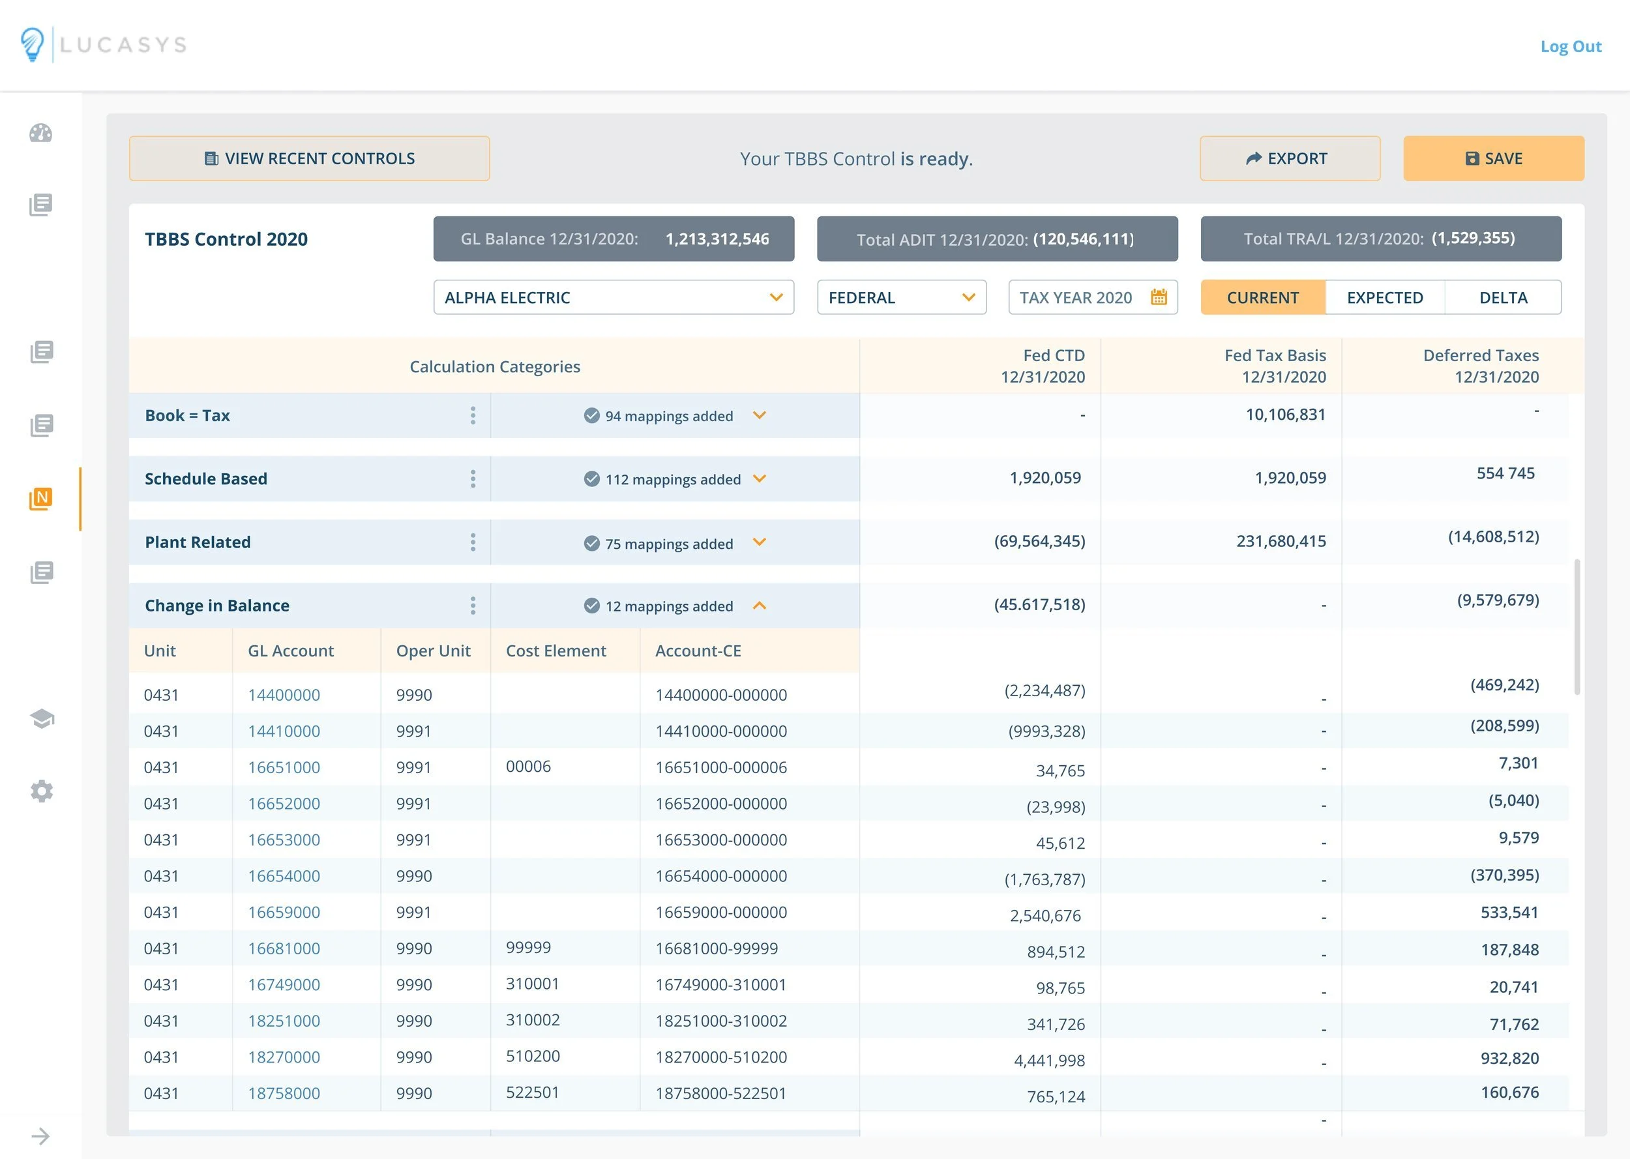Open the ALPHA ELECTRIC company dropdown
The height and width of the screenshot is (1159, 1630).
click(x=613, y=298)
